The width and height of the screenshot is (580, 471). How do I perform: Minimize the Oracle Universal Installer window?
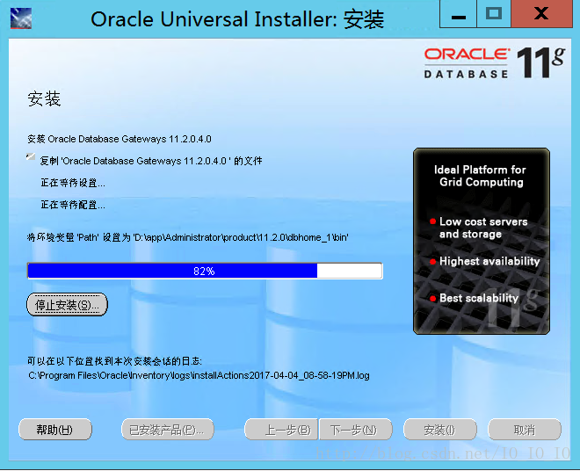click(459, 14)
